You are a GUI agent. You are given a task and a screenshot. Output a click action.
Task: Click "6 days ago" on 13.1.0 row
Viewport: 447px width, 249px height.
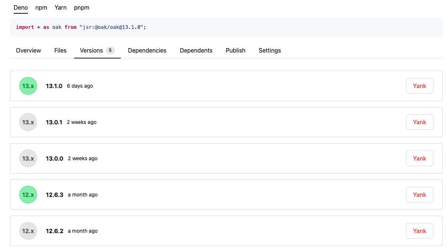(x=80, y=86)
